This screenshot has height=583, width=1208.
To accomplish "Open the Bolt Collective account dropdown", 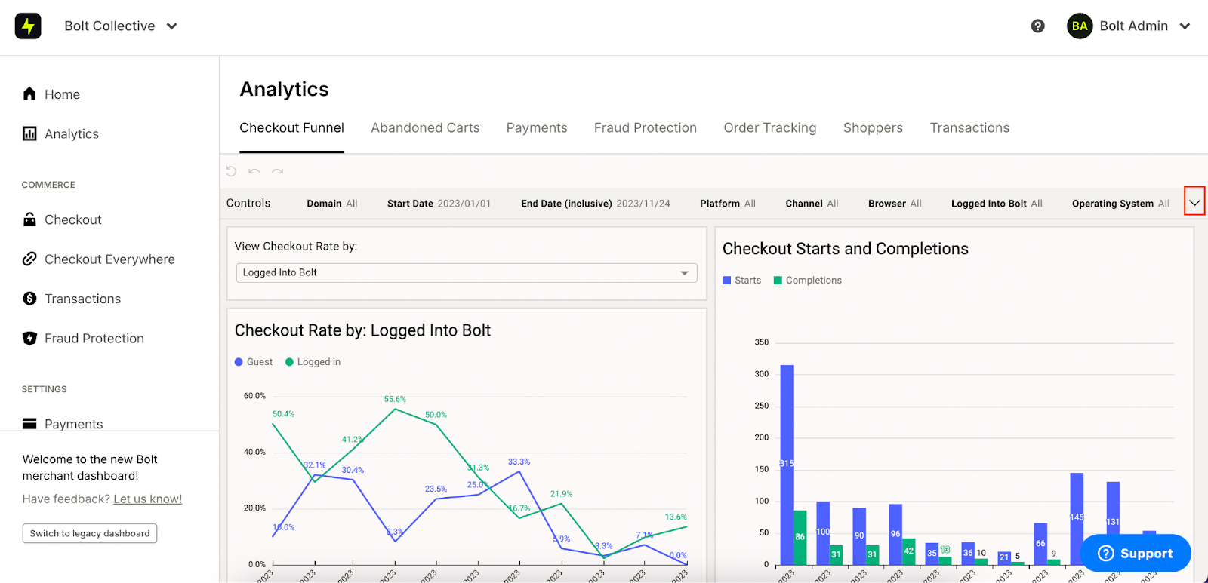I will pos(121,26).
